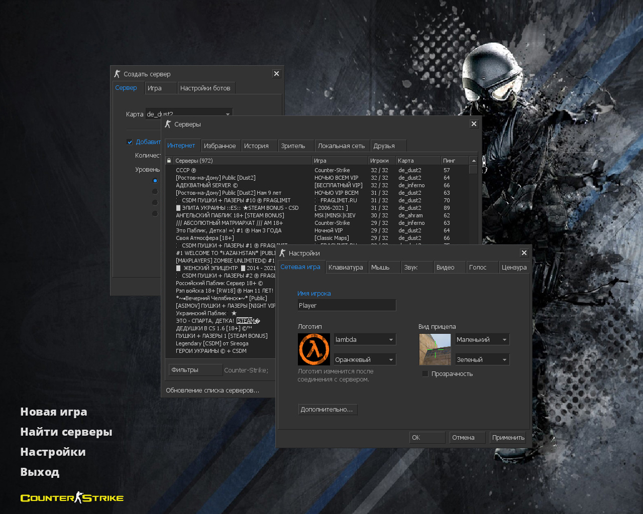Enable the Прозрачность checkbox
This screenshot has height=514, width=643.
[425, 373]
